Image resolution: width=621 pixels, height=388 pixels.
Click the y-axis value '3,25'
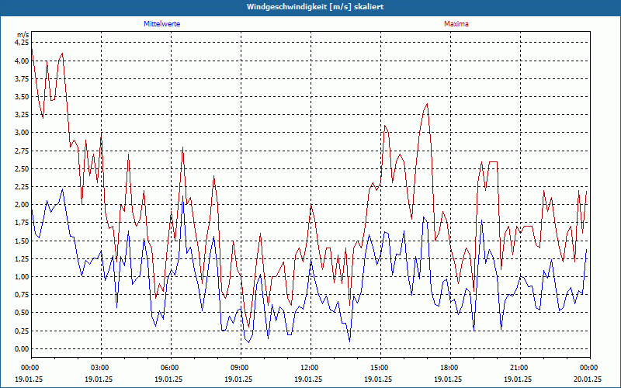23,114
